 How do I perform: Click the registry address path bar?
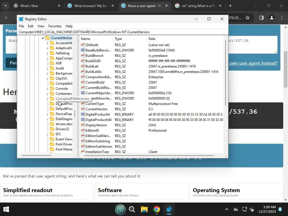(123, 32)
